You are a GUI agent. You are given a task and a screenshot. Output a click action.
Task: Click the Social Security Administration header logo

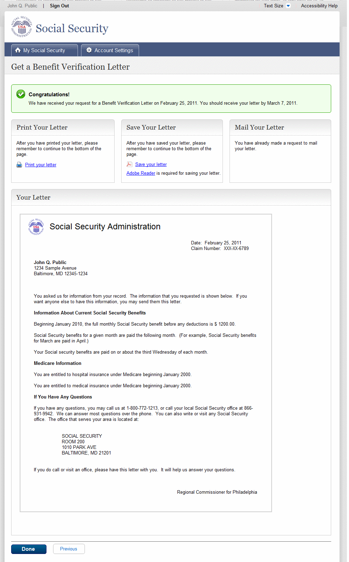click(22, 27)
